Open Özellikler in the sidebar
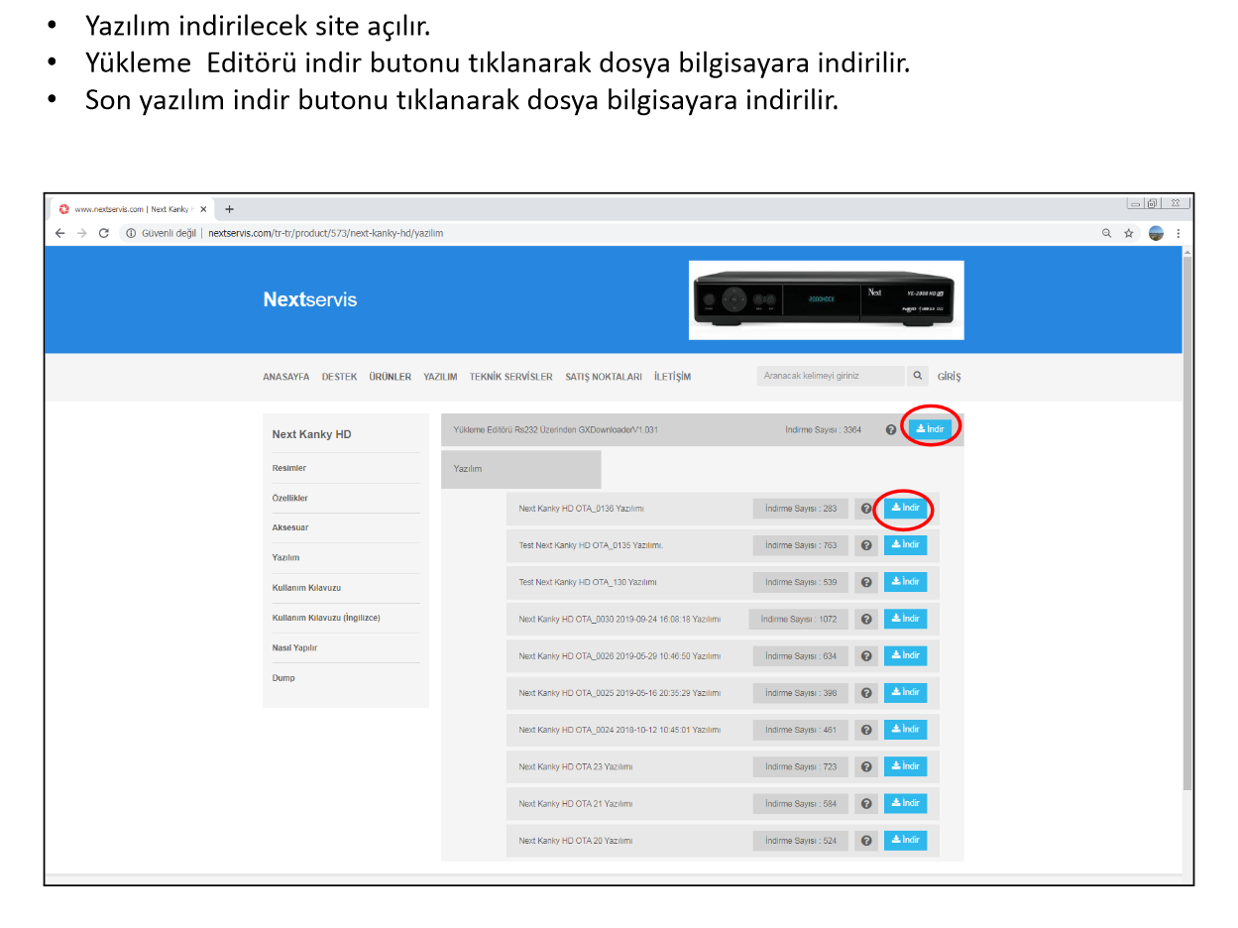The height and width of the screenshot is (928, 1238). pyautogui.click(x=290, y=498)
